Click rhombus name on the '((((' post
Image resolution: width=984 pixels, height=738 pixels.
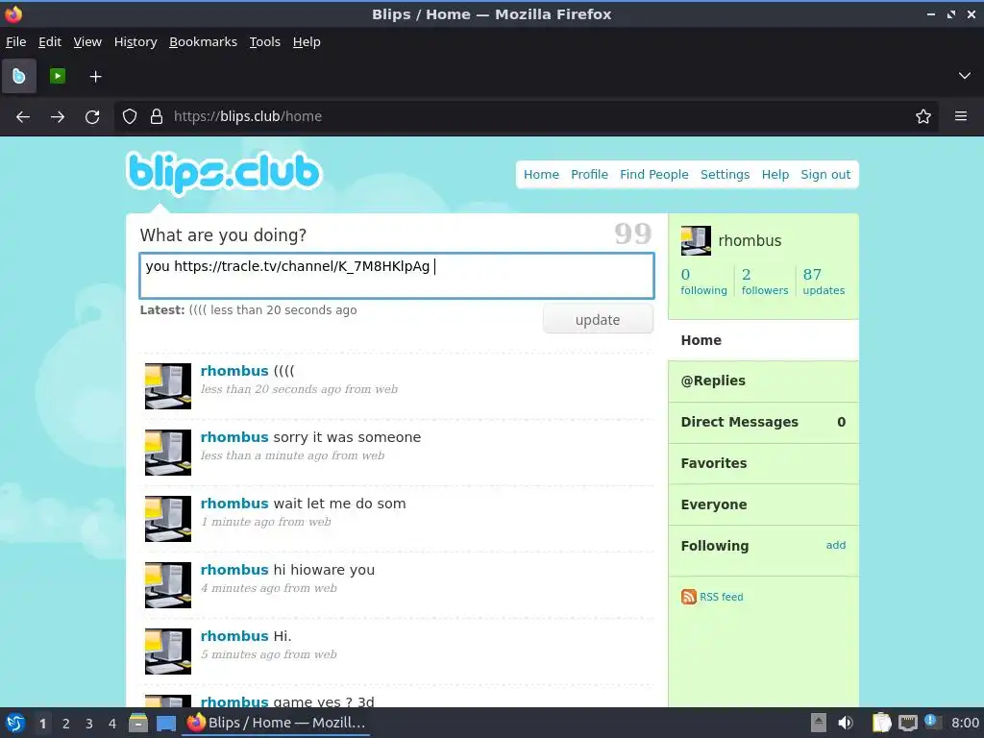click(234, 371)
